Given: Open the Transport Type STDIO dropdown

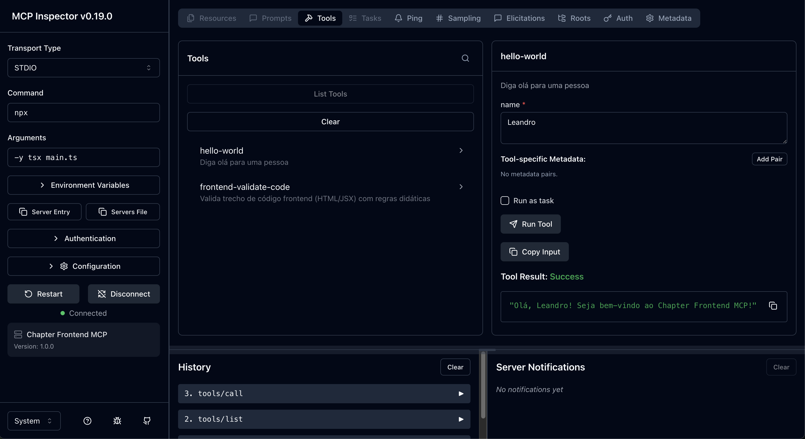Looking at the screenshot, I should tap(83, 68).
